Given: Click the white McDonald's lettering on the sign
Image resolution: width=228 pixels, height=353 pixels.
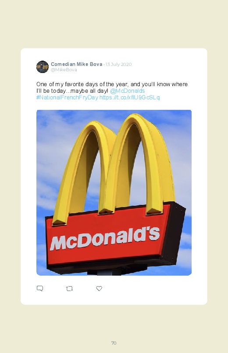Looking at the screenshot, I should 105,238.
